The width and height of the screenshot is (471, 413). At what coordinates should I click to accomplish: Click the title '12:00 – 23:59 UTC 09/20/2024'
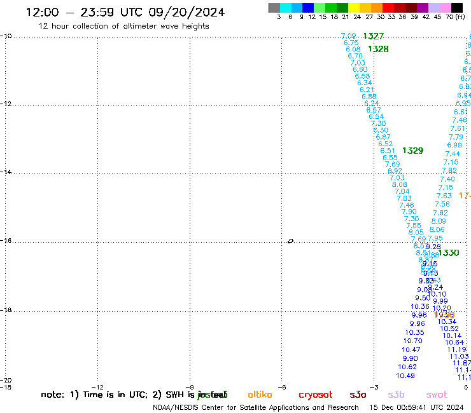(125, 12)
